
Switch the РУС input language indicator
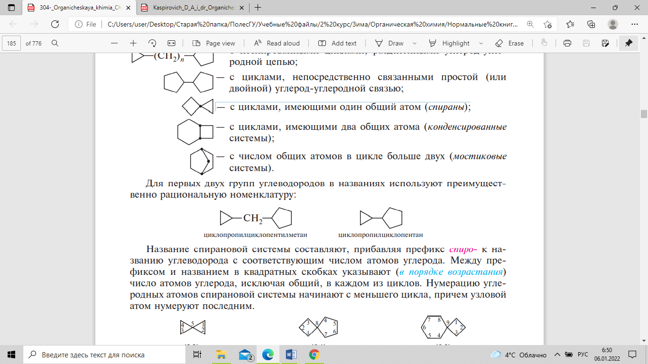point(583,355)
